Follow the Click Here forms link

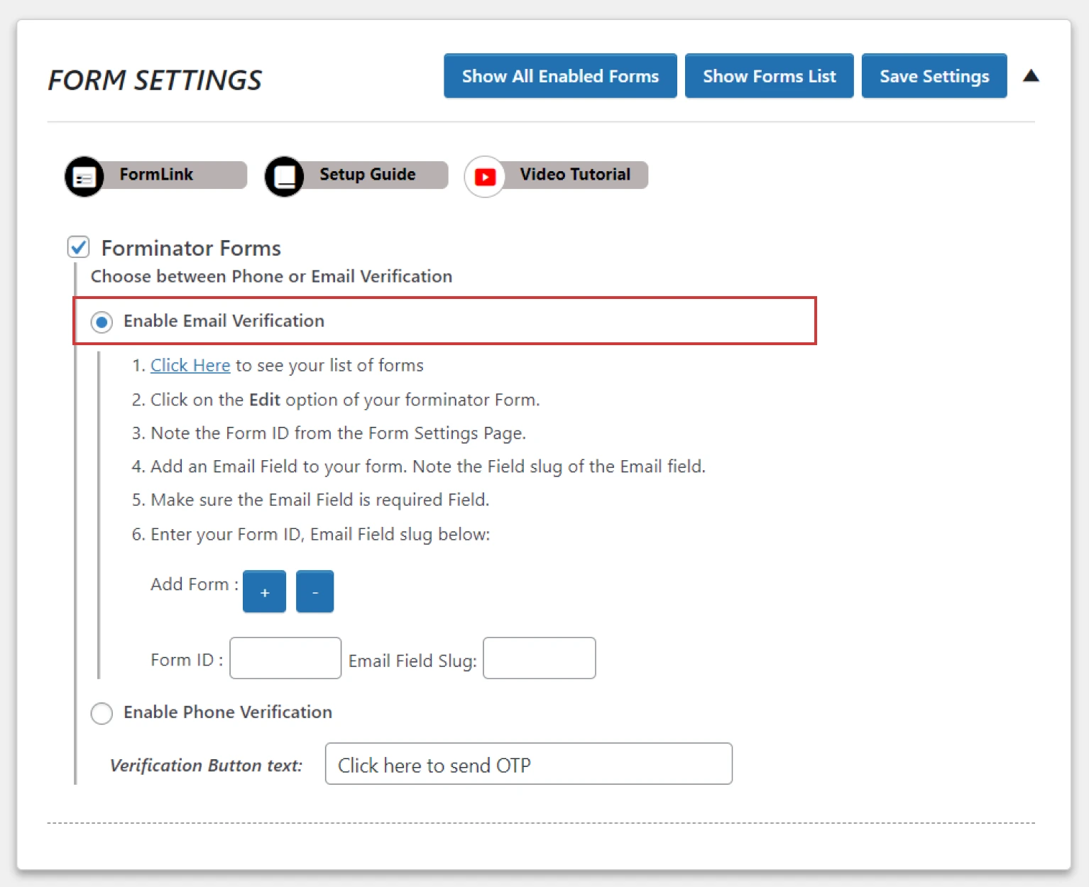(x=190, y=365)
